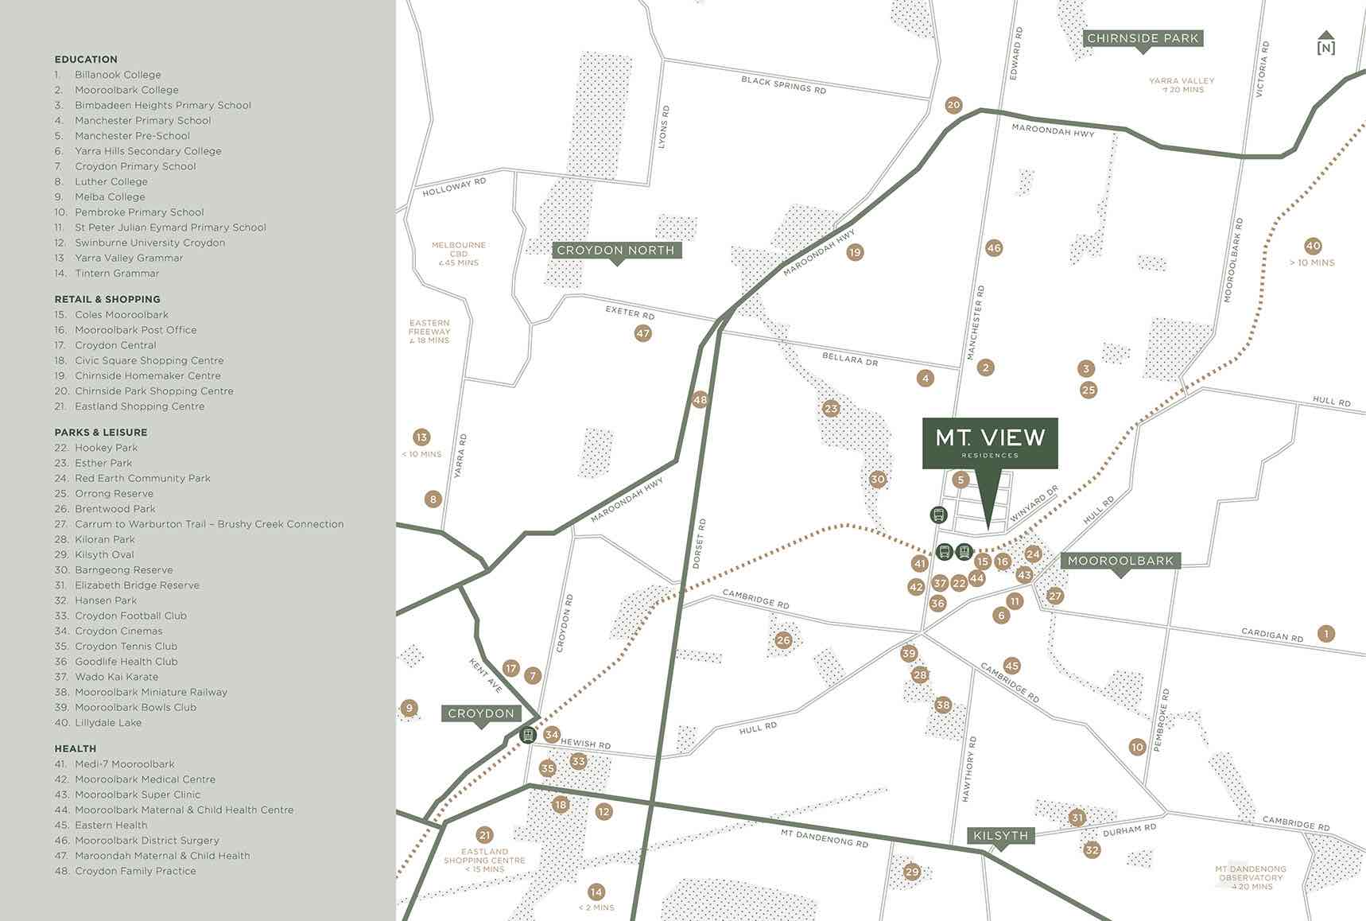1366x921 pixels.
Task: Click map marker number 1
Action: pyautogui.click(x=1325, y=634)
